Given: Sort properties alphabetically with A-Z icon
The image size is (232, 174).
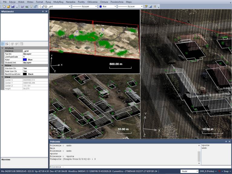Looking at the screenshot, I should pyautogui.click(x=7, y=44).
